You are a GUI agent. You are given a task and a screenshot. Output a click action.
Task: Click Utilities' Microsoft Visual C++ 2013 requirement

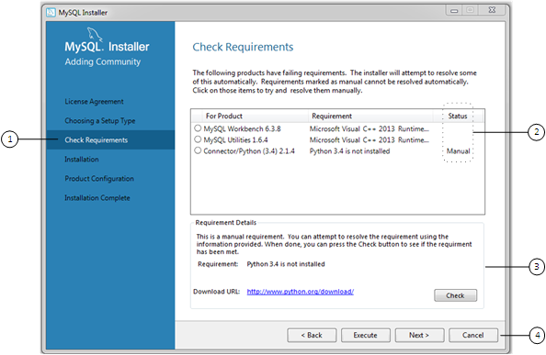370,140
